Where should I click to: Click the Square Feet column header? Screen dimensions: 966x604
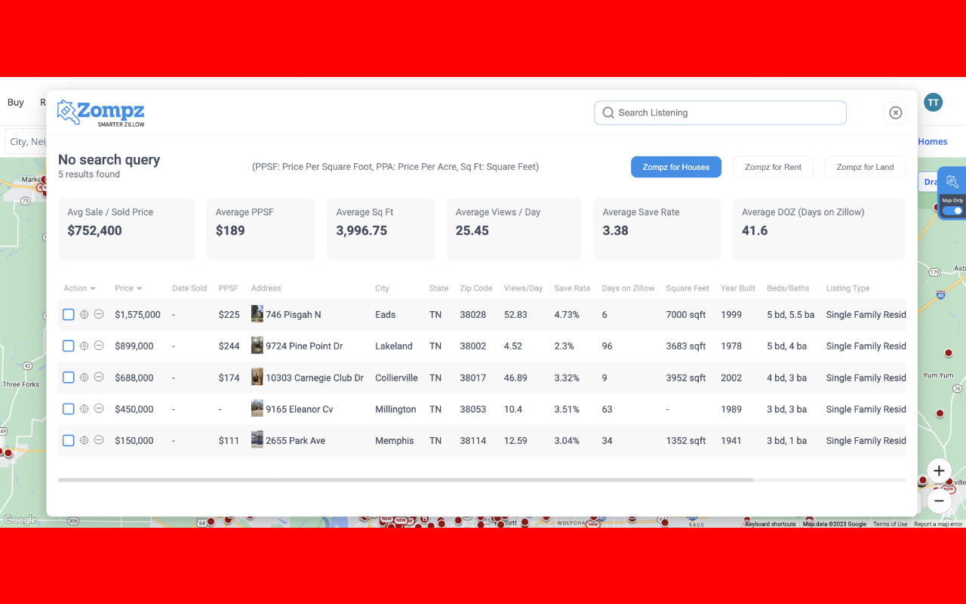pos(688,288)
